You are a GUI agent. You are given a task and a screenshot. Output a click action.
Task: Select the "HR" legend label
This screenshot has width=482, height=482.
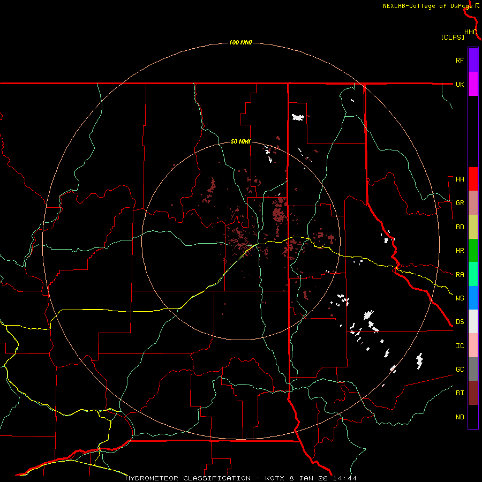460,251
